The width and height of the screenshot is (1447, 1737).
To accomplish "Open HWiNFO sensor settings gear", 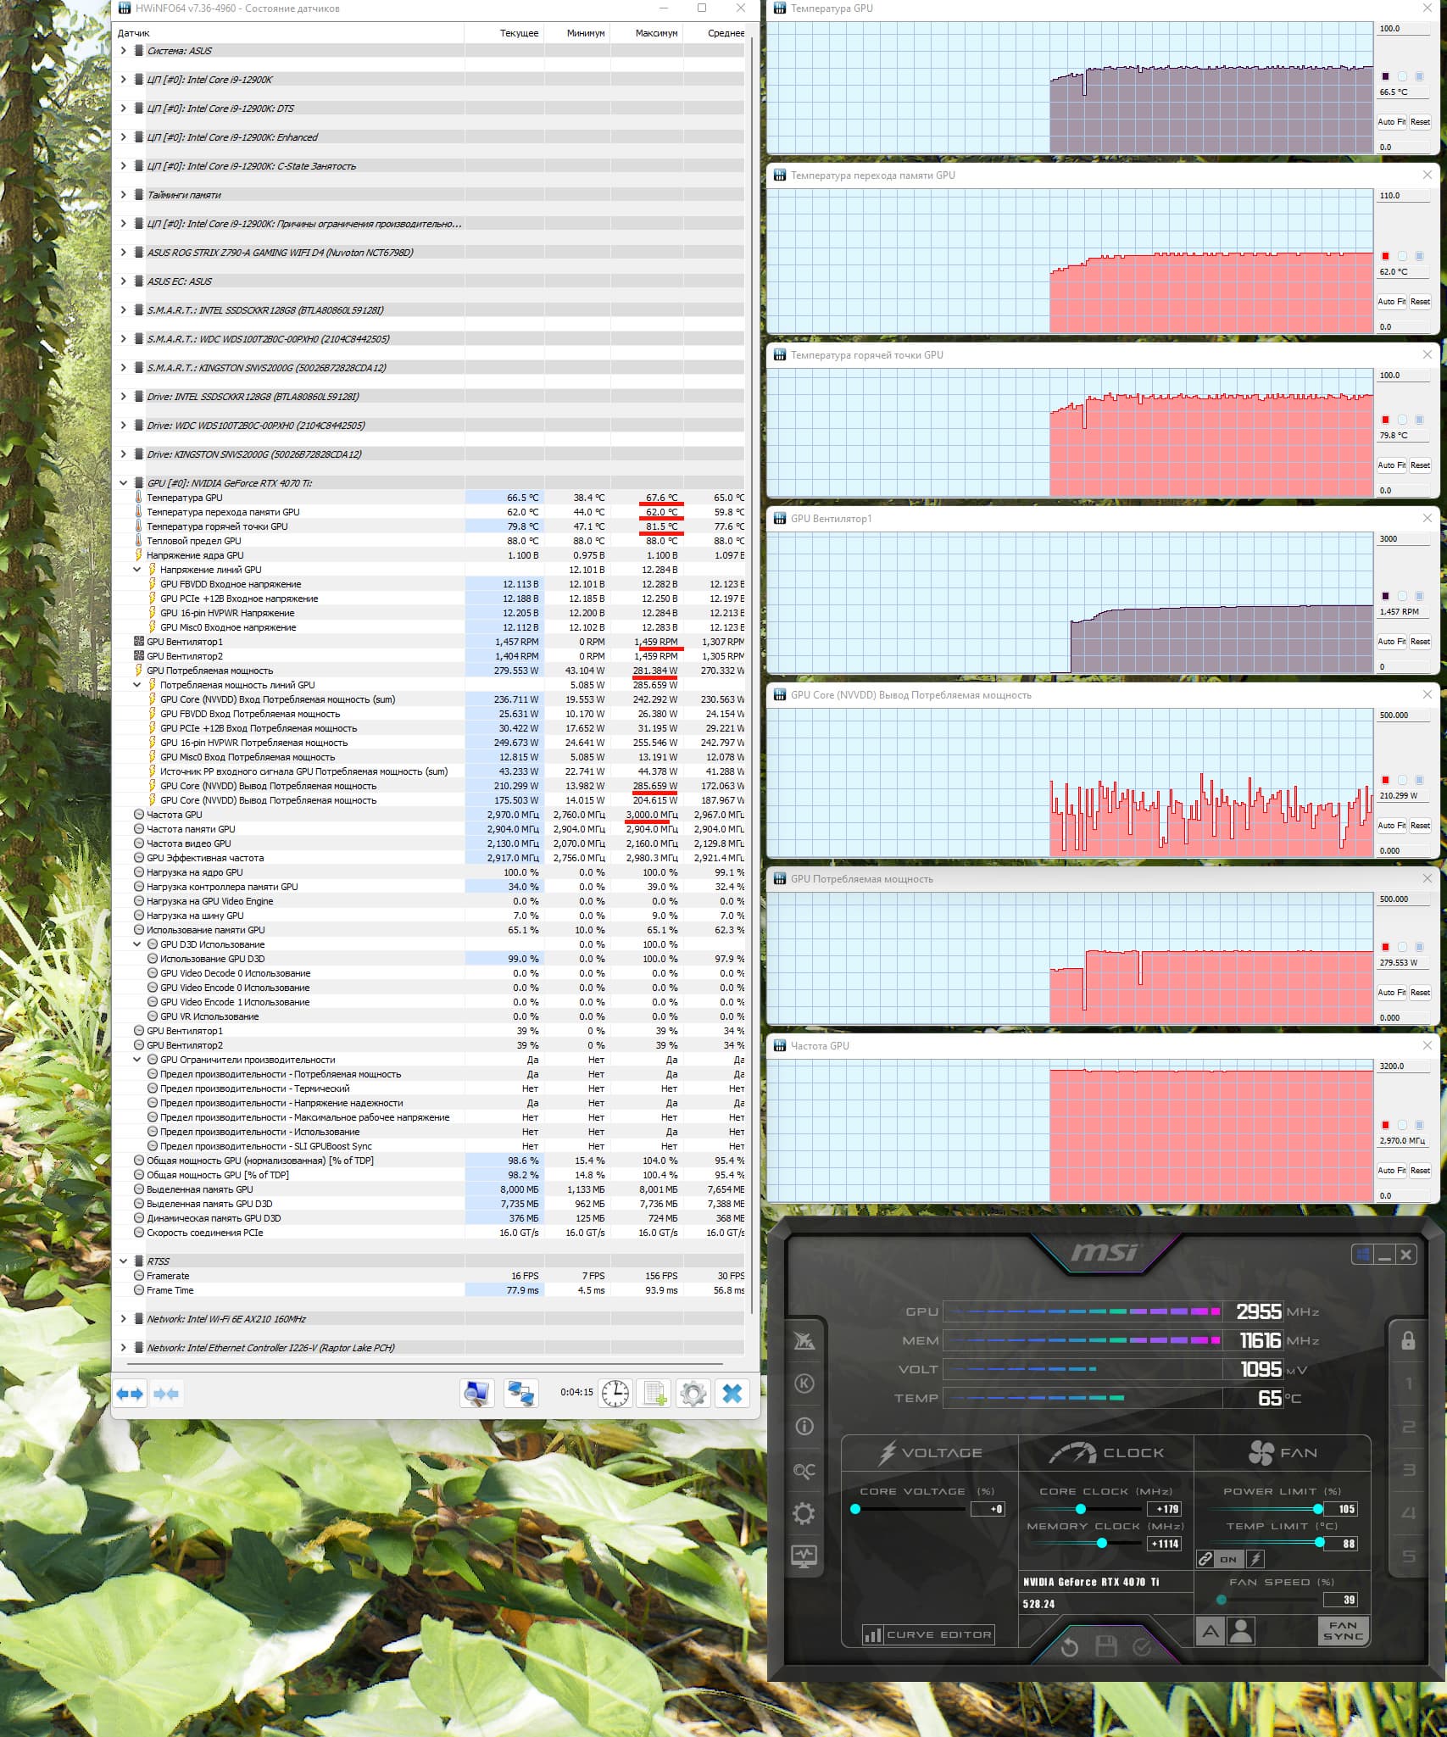I will click(x=693, y=1393).
